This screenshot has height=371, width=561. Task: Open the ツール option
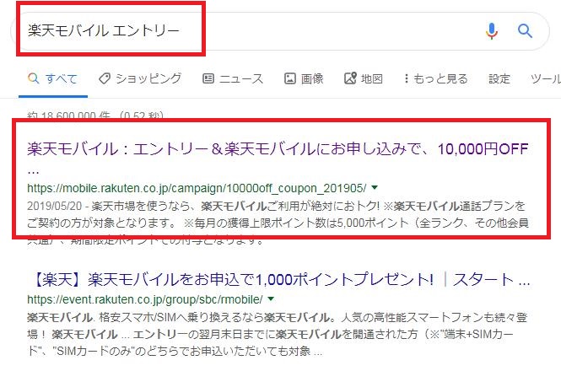[x=546, y=78]
